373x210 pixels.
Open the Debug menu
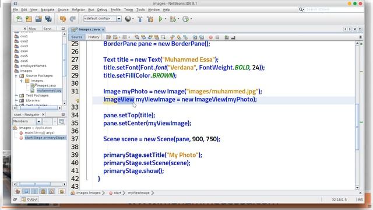click(102, 10)
